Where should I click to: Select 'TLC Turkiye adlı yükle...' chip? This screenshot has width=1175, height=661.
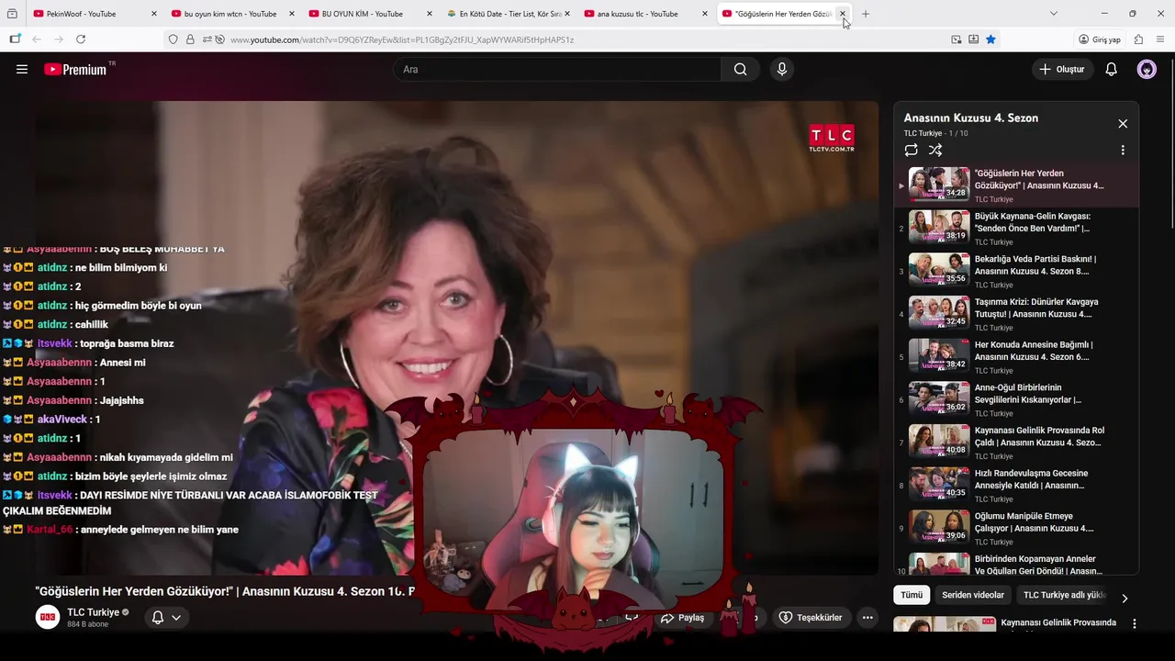[1065, 595]
